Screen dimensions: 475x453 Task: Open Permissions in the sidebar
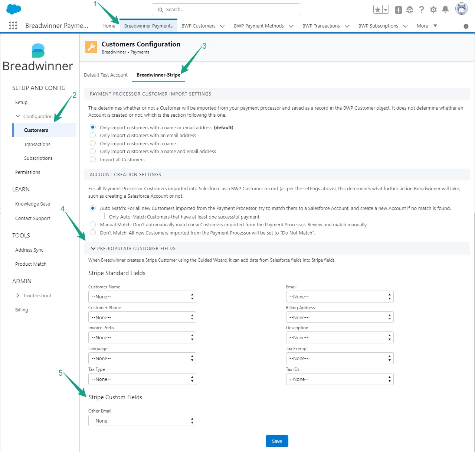coord(27,172)
